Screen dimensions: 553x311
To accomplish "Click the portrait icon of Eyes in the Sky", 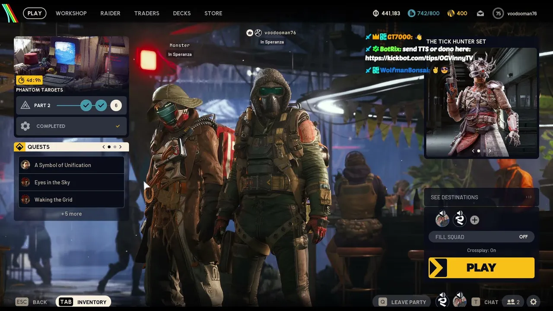I will point(25,182).
